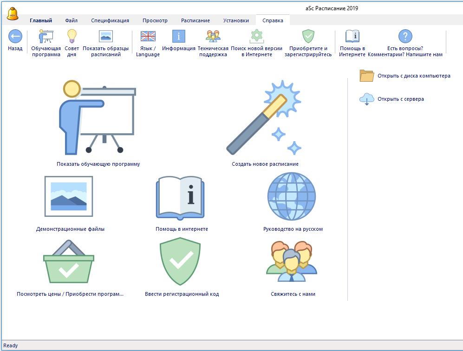Click the question mark Есть вопросы icon

pos(405,36)
